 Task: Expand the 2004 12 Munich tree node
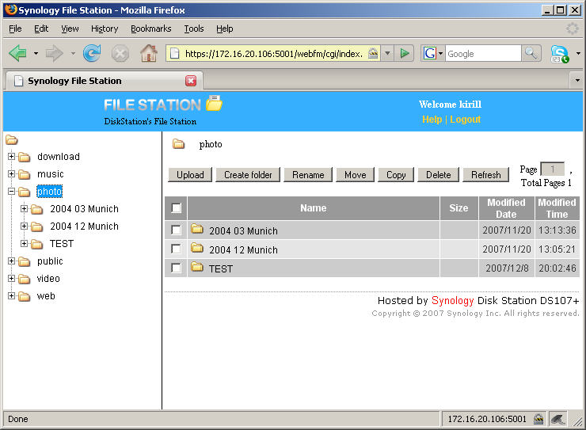pos(25,226)
